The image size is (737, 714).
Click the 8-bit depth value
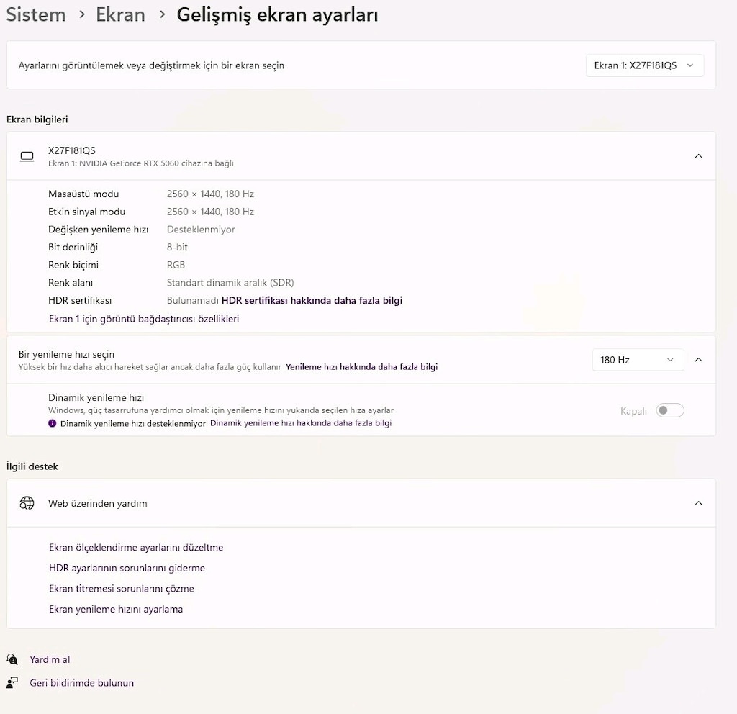pos(177,248)
